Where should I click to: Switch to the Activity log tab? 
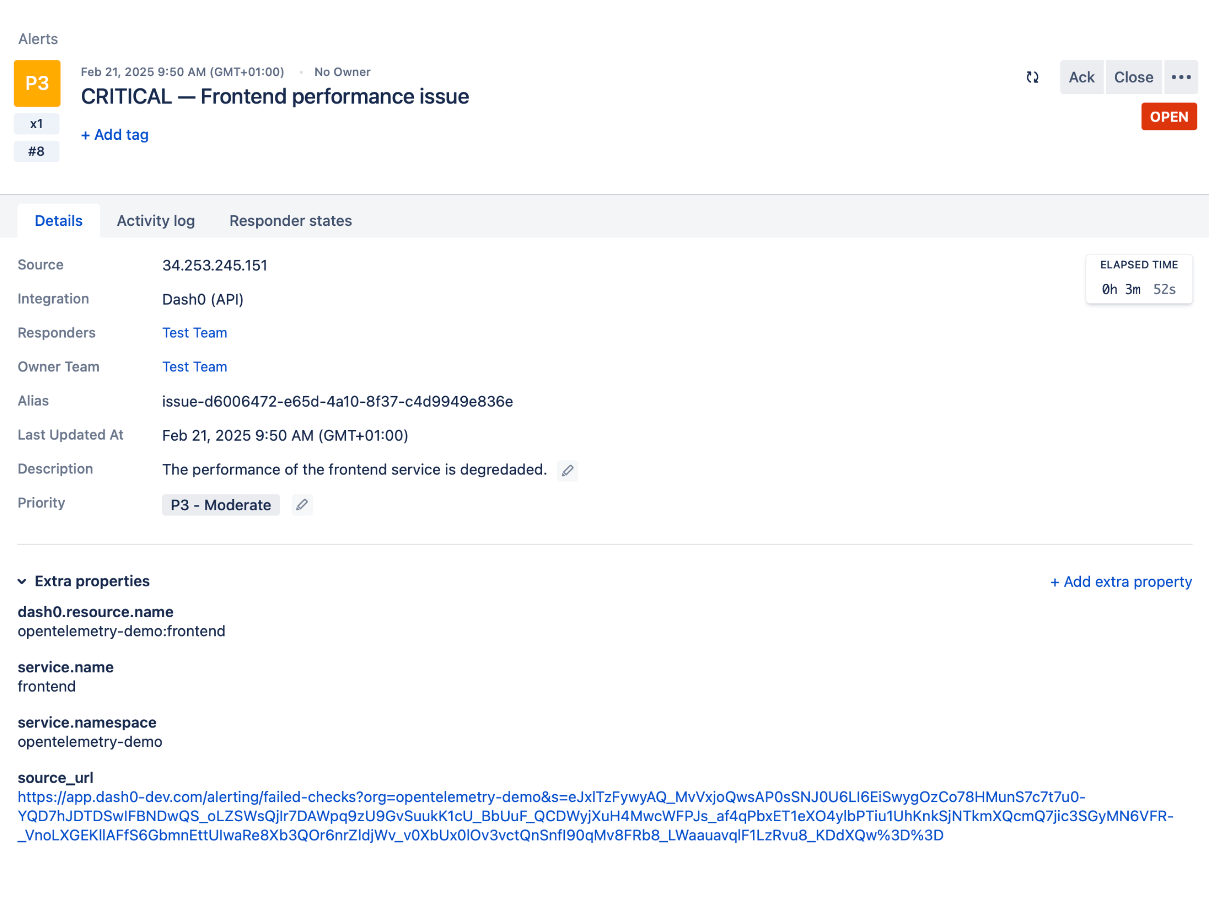(x=156, y=221)
